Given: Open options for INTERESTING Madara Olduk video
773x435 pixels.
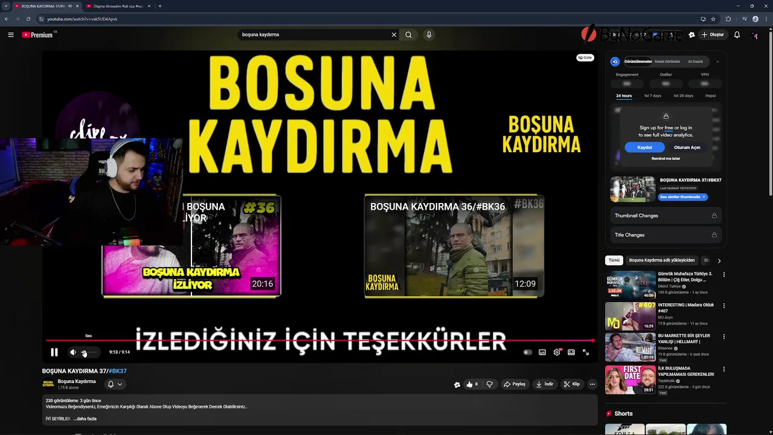Looking at the screenshot, I should click(723, 306).
